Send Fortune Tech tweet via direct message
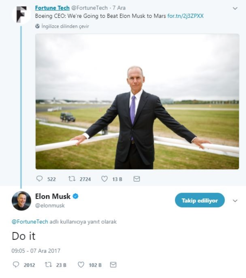This screenshot has width=246, height=278. [137, 179]
